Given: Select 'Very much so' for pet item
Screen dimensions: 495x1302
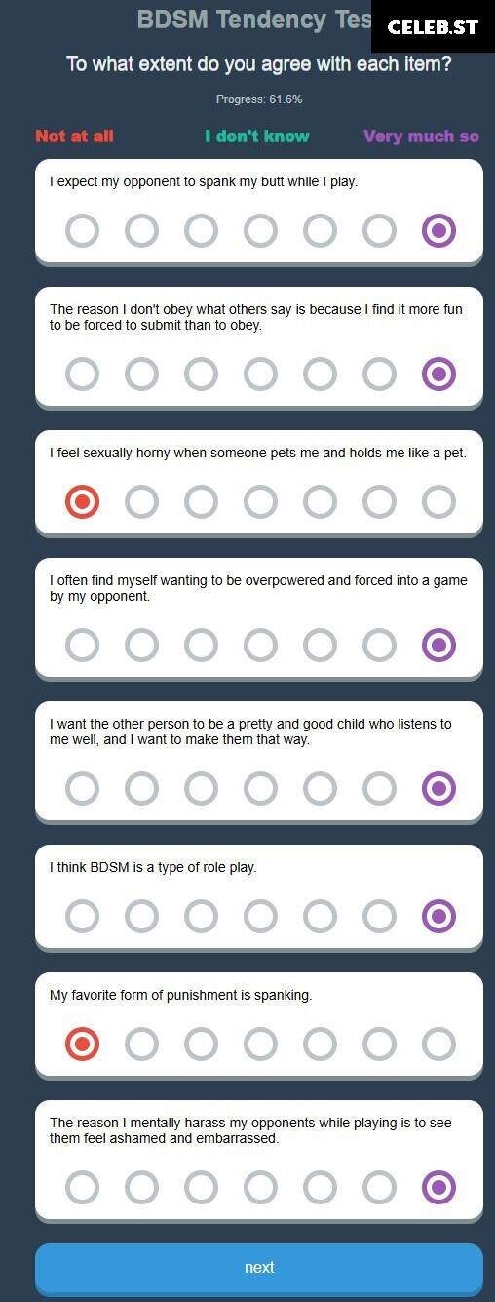Looking at the screenshot, I should [x=438, y=502].
